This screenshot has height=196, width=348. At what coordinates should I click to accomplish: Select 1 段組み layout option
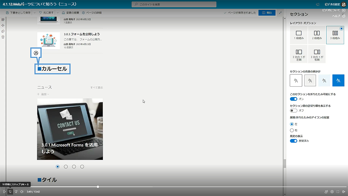pyautogui.click(x=299, y=35)
